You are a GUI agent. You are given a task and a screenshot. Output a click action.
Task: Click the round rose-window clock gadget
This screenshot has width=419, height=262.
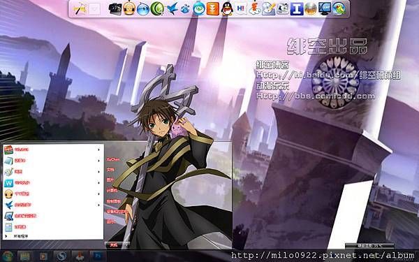pyautogui.click(x=335, y=82)
